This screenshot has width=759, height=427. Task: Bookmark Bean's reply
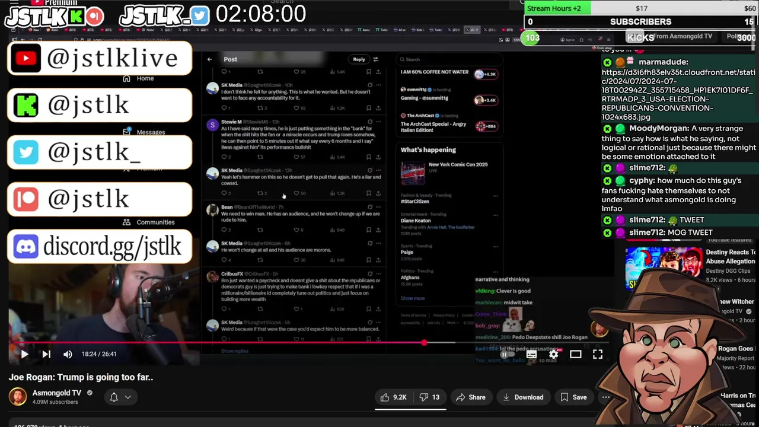(x=369, y=230)
